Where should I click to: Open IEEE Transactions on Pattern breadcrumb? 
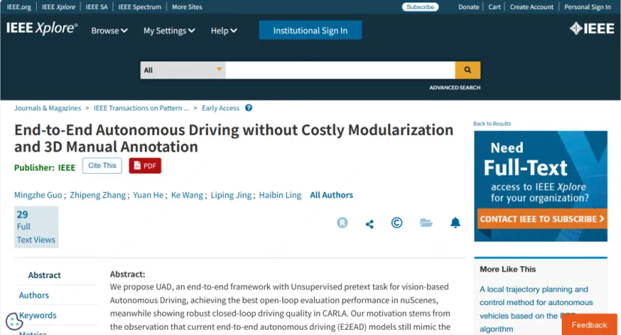click(x=141, y=108)
